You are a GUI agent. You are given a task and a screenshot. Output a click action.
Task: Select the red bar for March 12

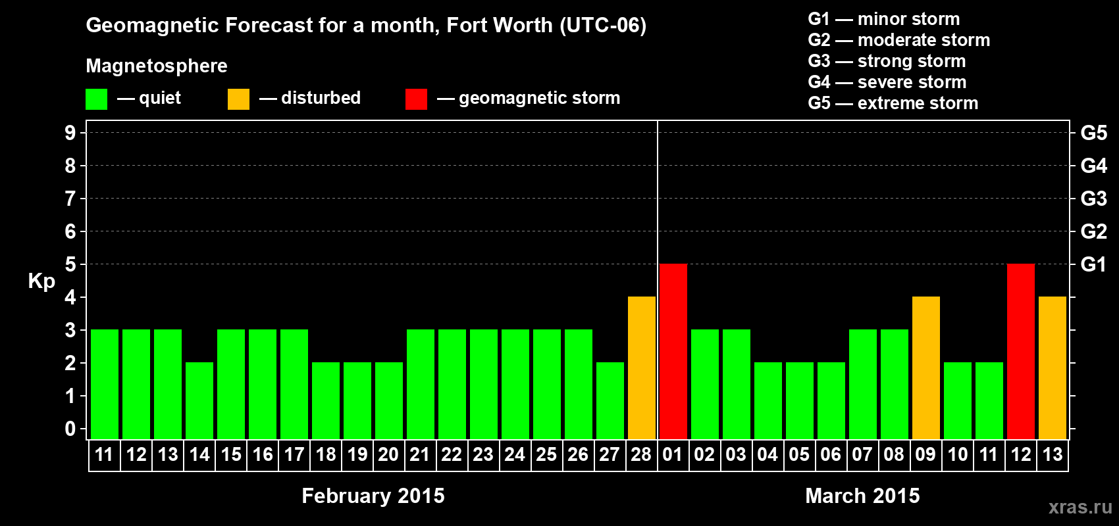coord(1021,352)
